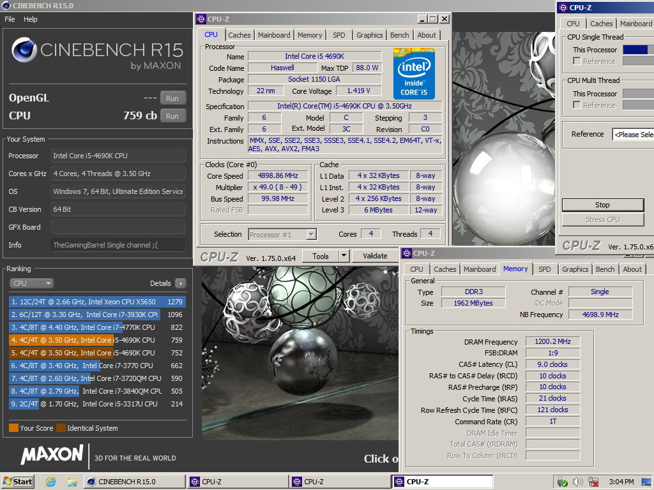Click the MAXON logo

[x=52, y=454]
